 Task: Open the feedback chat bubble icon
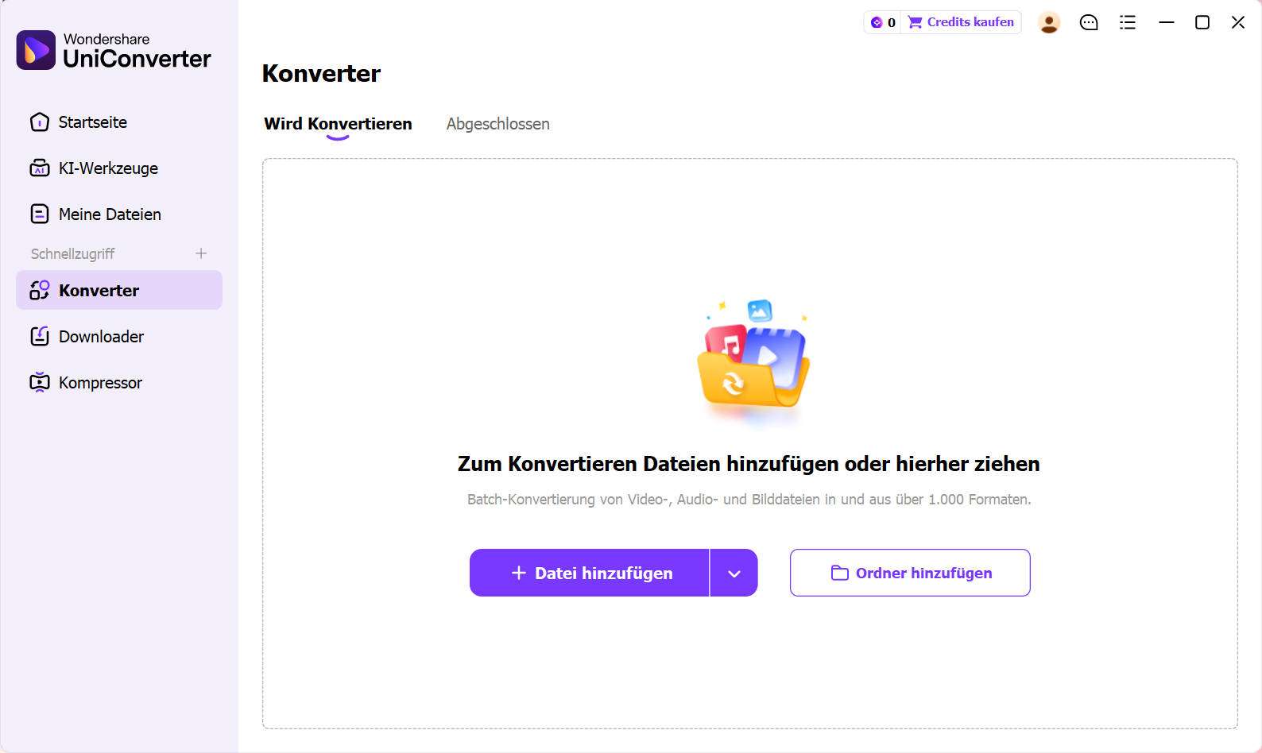1089,22
